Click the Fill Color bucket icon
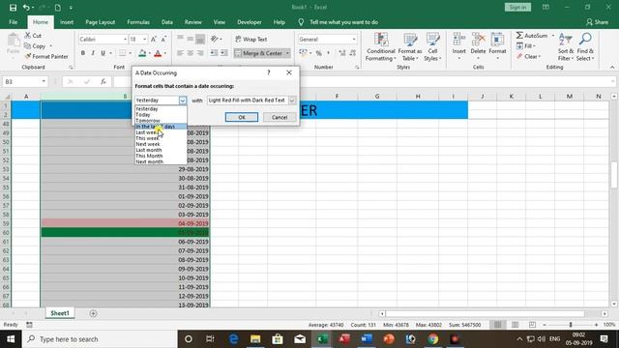Viewport: 619px width, 348px height. tap(142, 53)
